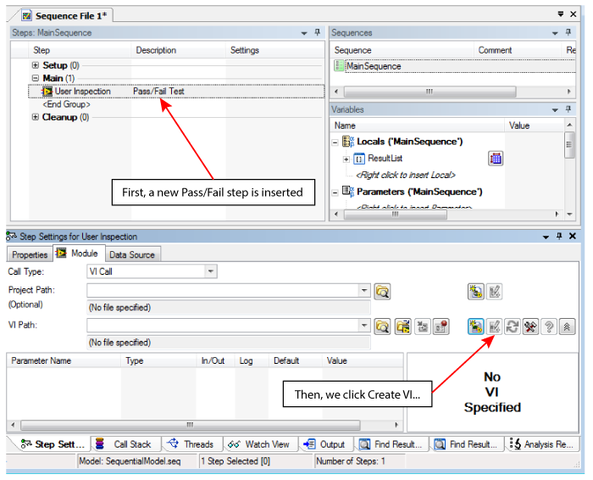Open document tab list dropdown arrow
The height and width of the screenshot is (480, 593).
coord(561,14)
